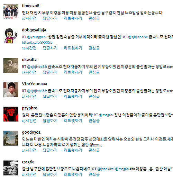Click VforYounaaa's profile photo

tap(11, 90)
